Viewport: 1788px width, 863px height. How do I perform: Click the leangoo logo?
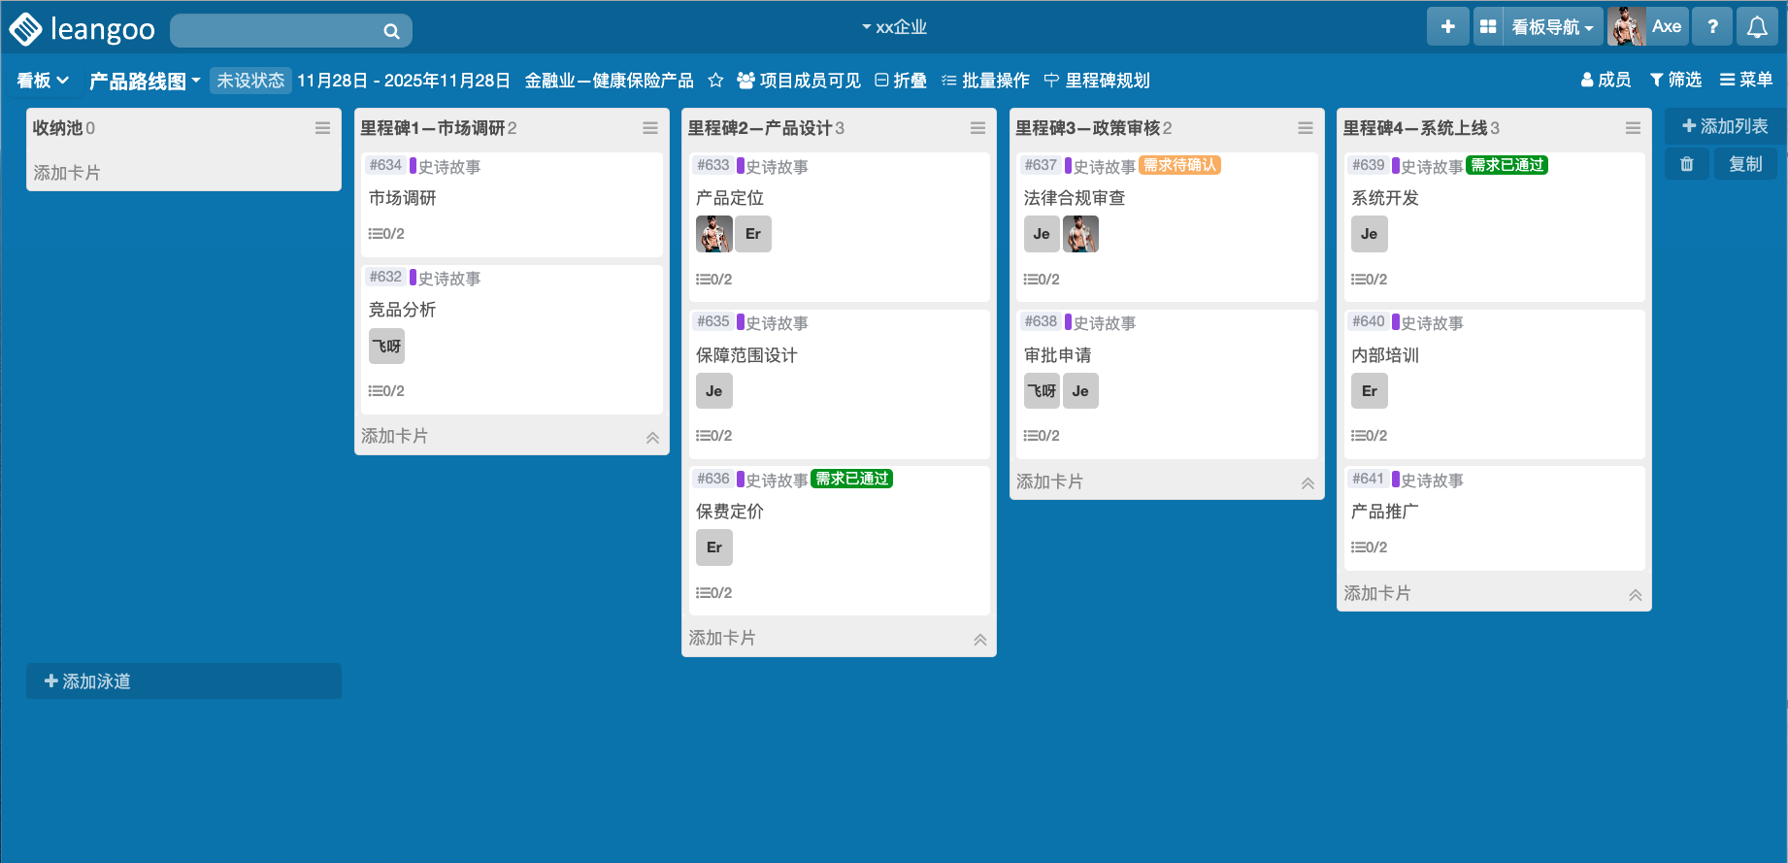(83, 29)
